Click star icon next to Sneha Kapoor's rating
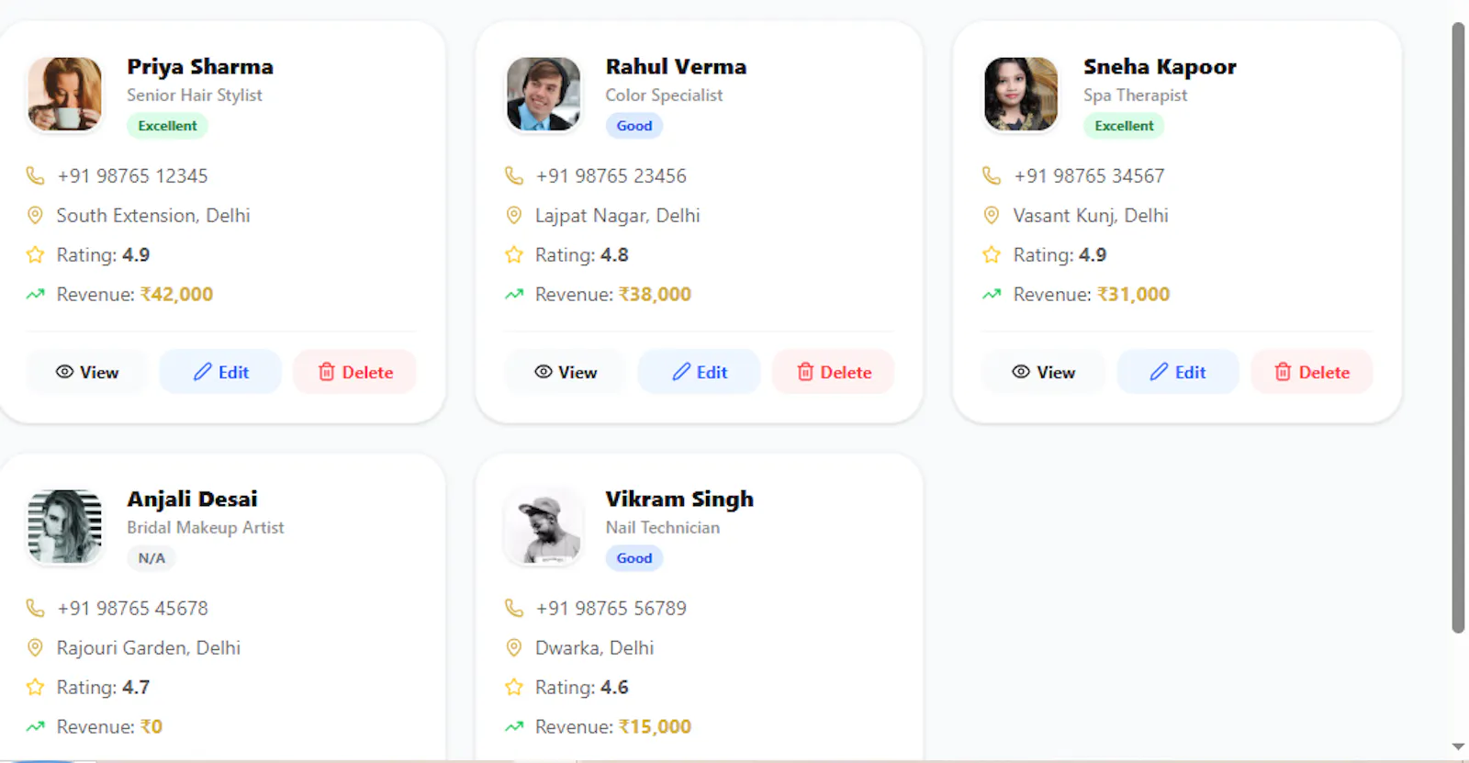The image size is (1469, 763). tap(992, 255)
